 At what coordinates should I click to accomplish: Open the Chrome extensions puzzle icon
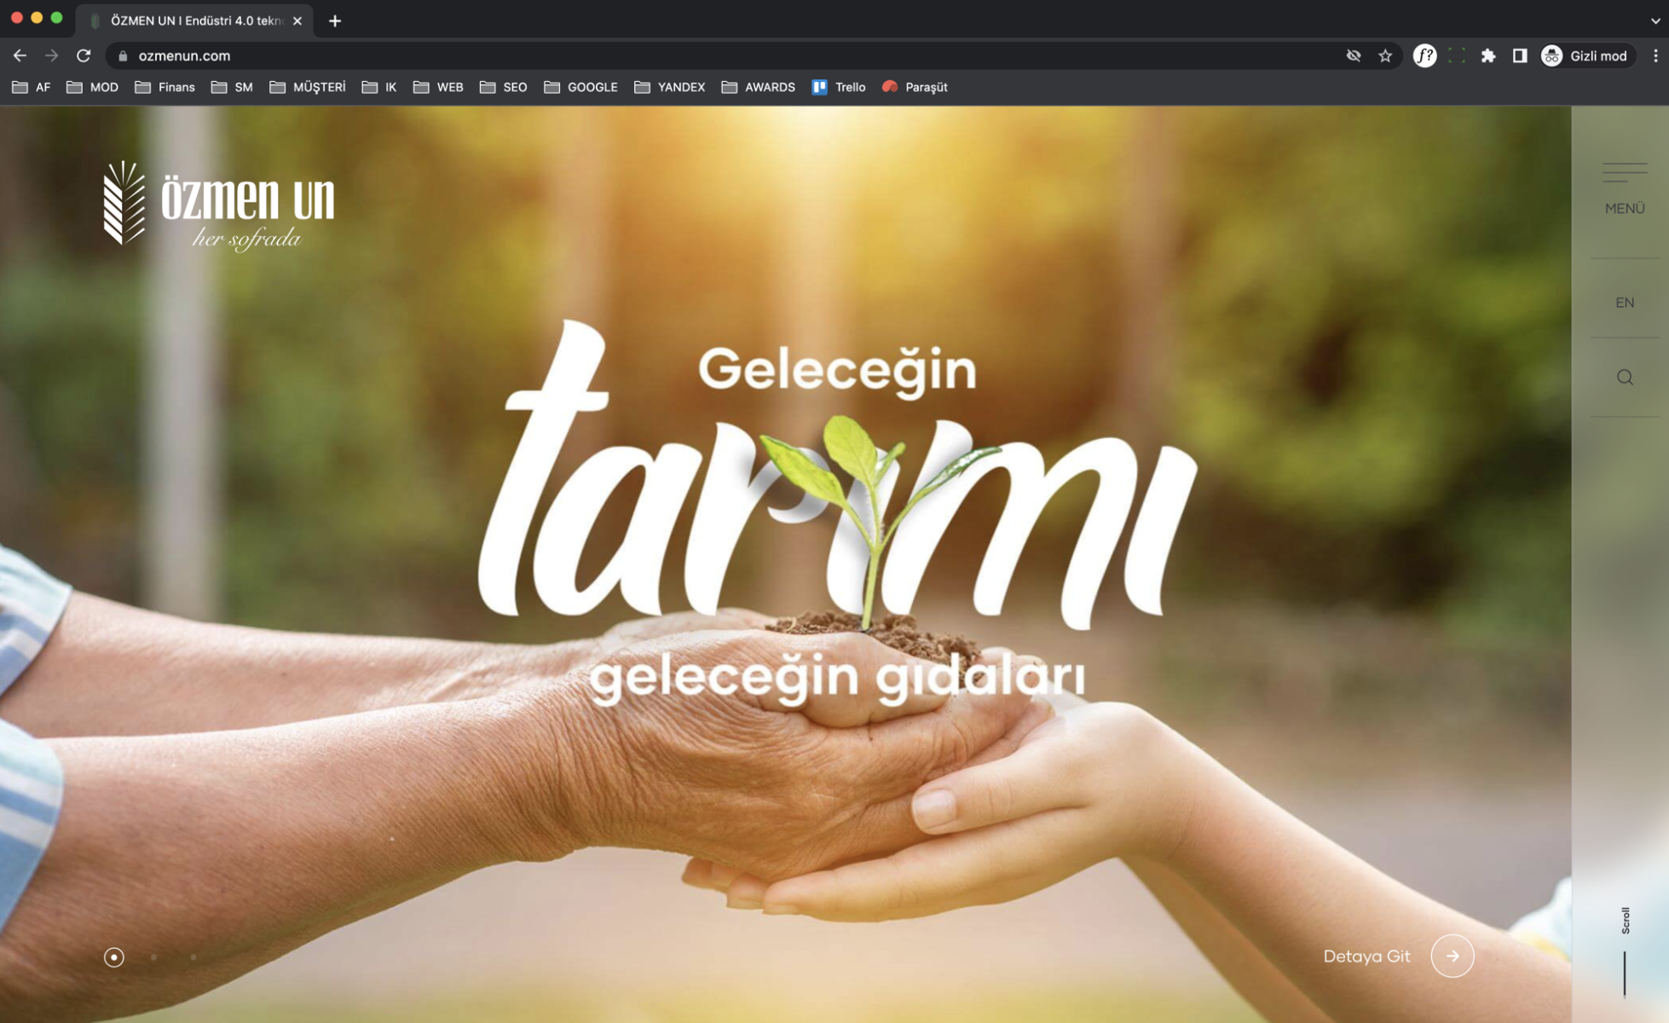pos(1488,56)
